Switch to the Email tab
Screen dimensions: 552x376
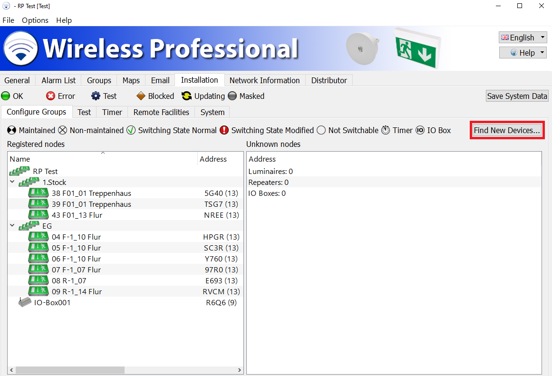160,80
